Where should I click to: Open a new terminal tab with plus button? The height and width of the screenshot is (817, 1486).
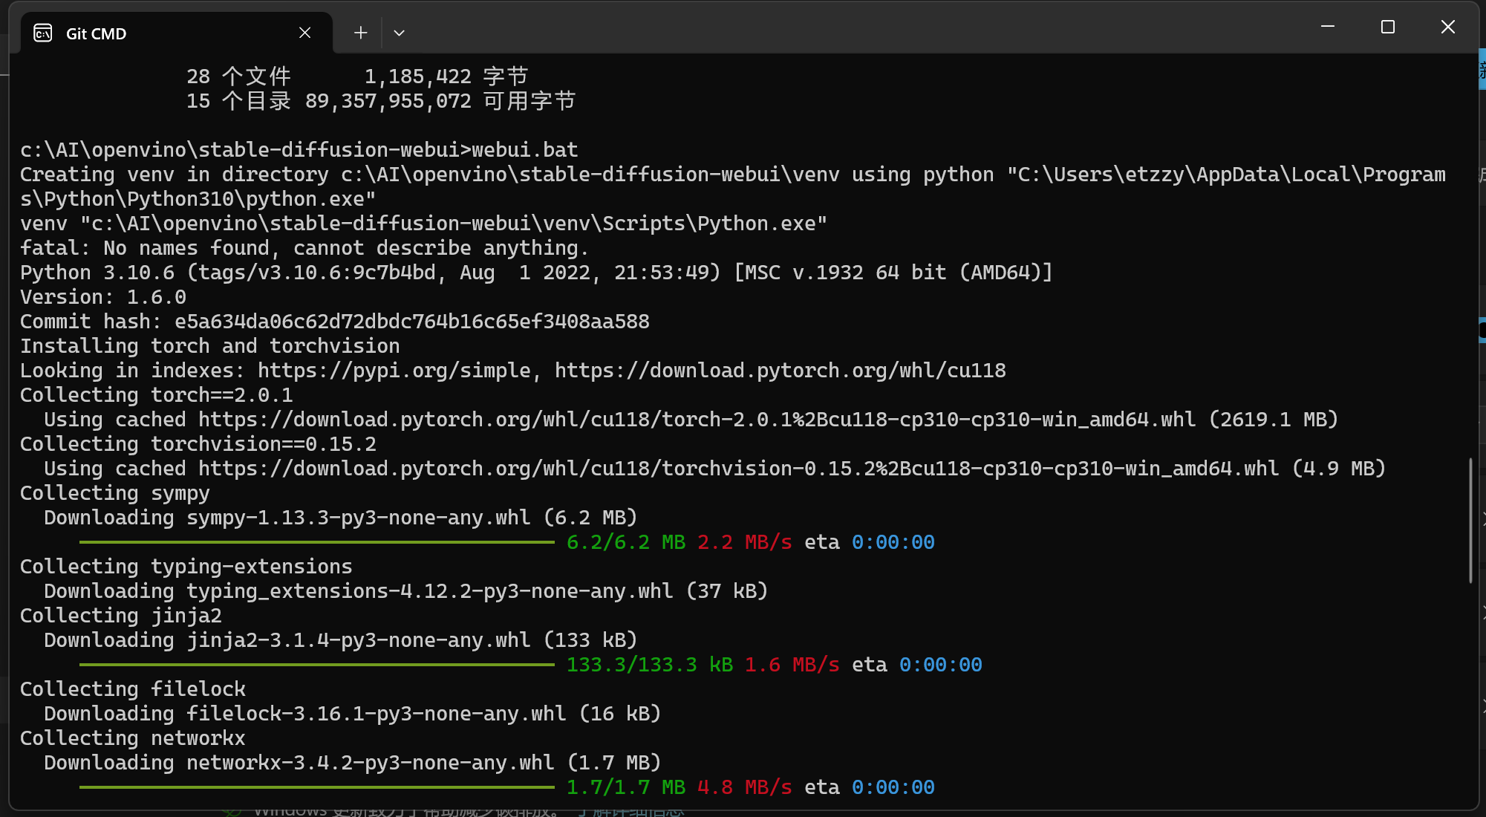[361, 33]
